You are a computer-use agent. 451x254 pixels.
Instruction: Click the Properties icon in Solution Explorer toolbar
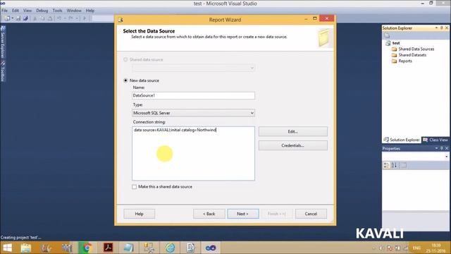click(x=387, y=35)
